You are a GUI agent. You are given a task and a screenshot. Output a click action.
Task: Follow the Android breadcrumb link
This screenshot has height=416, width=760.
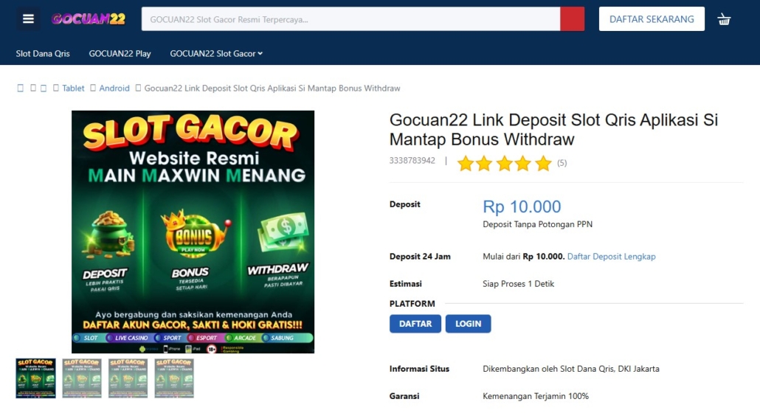point(114,88)
